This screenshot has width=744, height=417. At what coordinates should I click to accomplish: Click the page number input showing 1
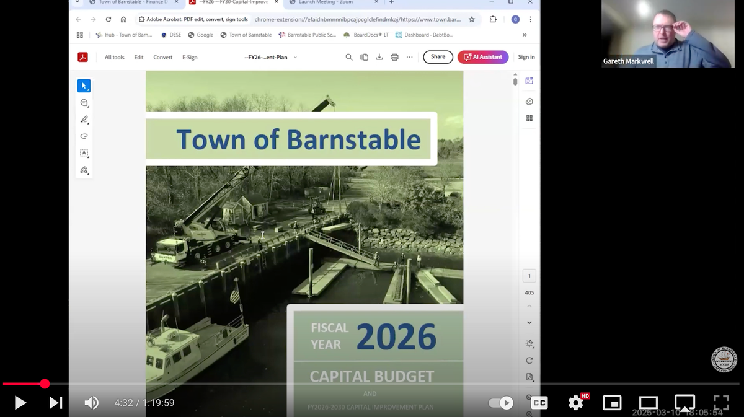tap(529, 275)
